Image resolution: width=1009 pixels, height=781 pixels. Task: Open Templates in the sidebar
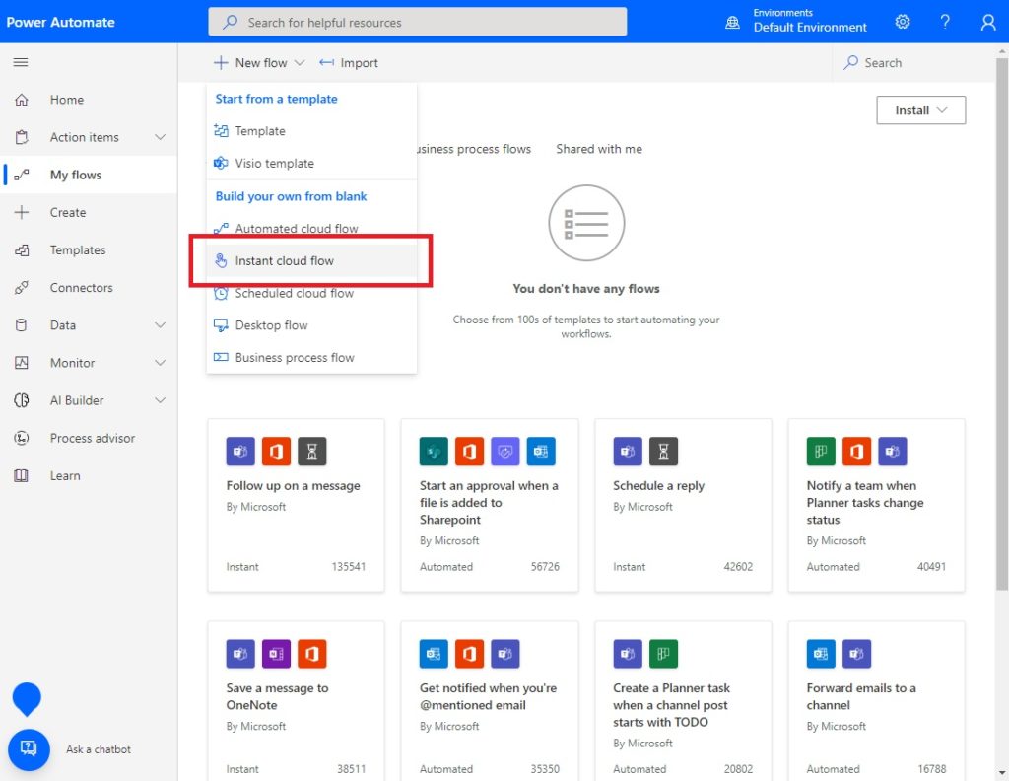[x=89, y=249]
